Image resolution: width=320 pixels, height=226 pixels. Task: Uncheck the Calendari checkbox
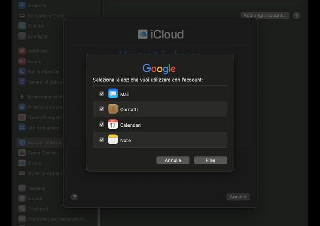point(102,124)
